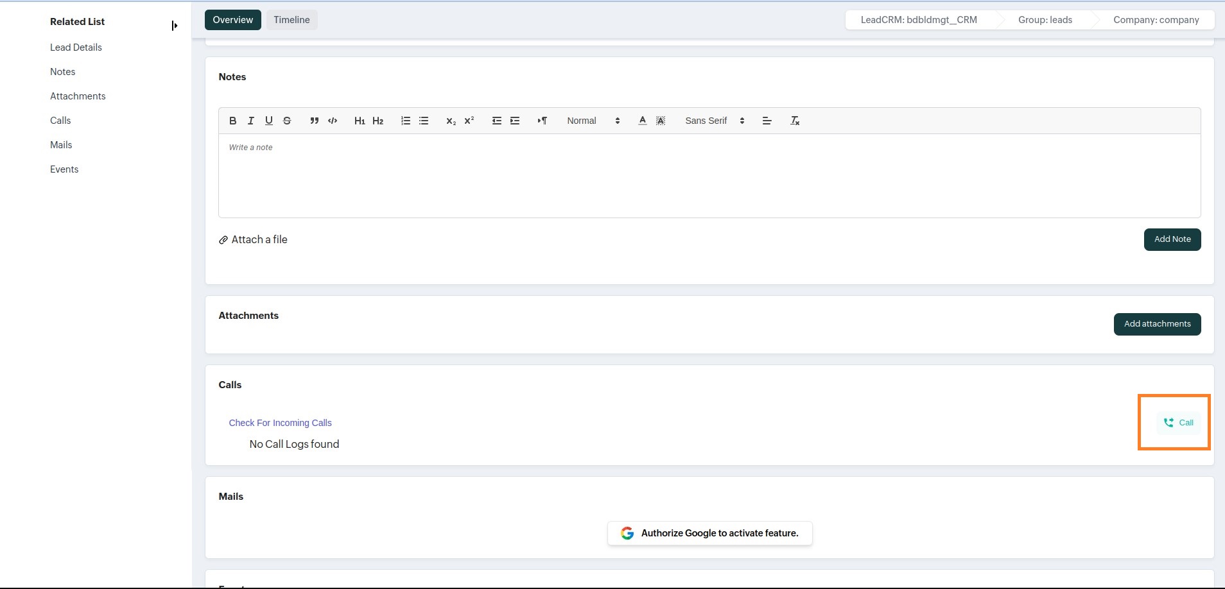The width and height of the screenshot is (1225, 589).
Task: Go to Lead Details in sidebar
Action: [x=76, y=47]
